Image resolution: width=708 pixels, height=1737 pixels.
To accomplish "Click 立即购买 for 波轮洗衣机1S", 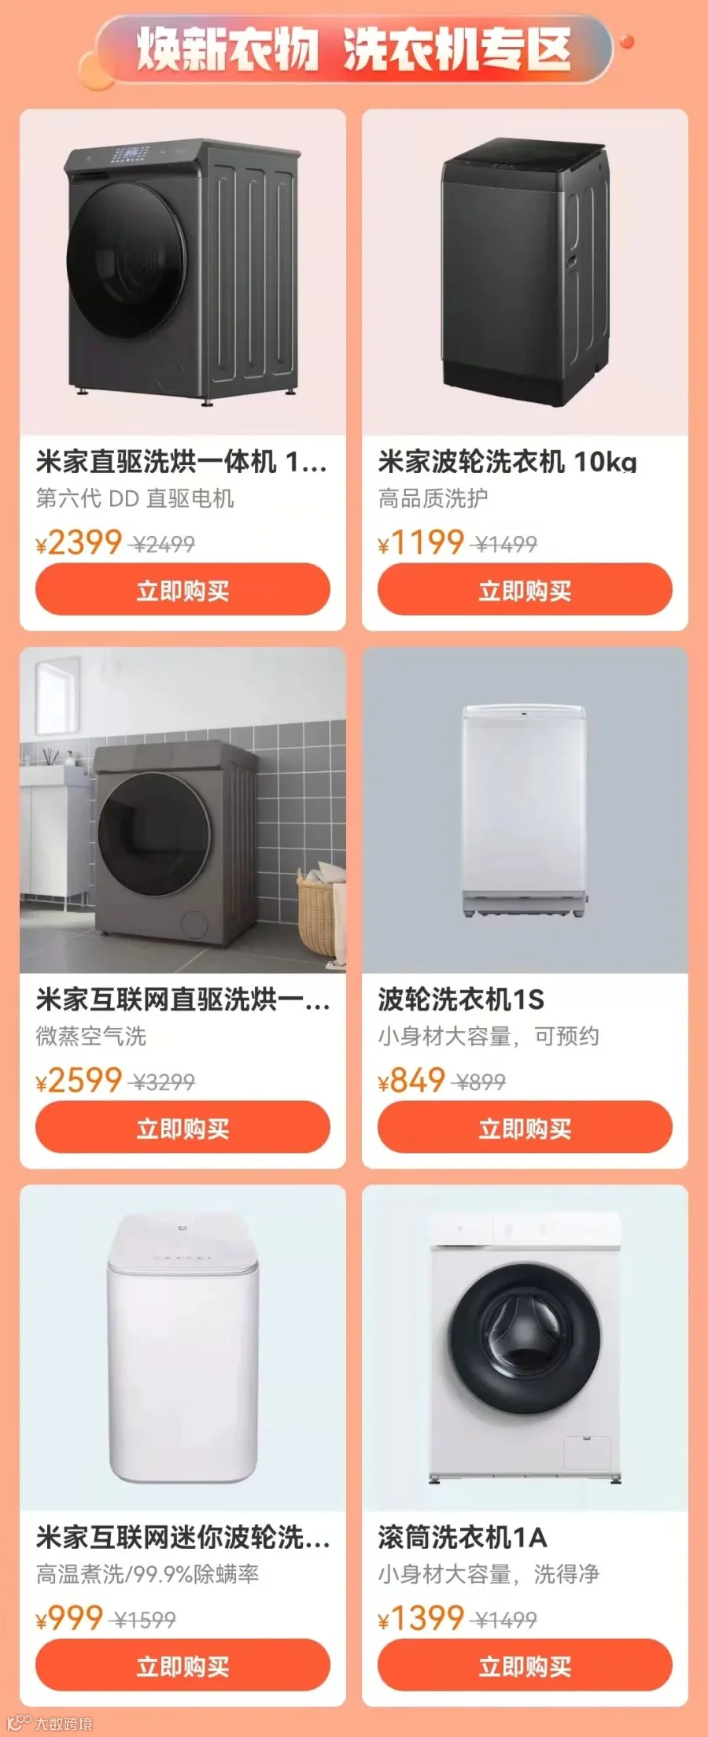I will click(x=525, y=1127).
